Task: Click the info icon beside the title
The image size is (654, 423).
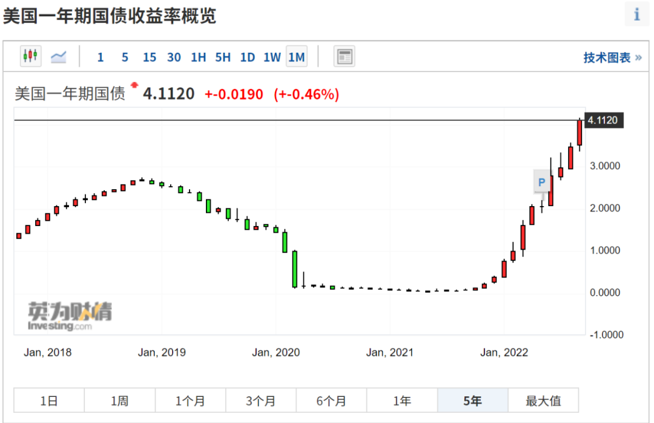Action: coord(636,14)
